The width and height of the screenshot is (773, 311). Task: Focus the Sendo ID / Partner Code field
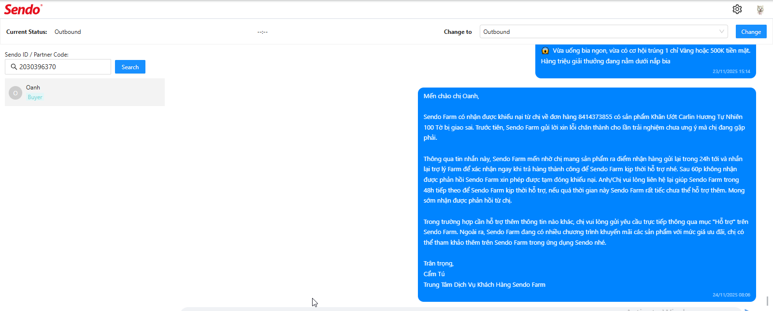58,67
